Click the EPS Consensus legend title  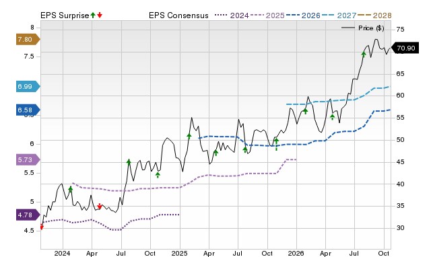[x=178, y=15]
